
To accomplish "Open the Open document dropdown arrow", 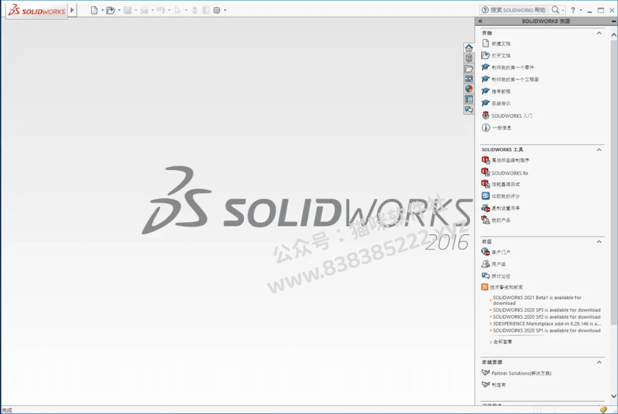I will pyautogui.click(x=119, y=10).
